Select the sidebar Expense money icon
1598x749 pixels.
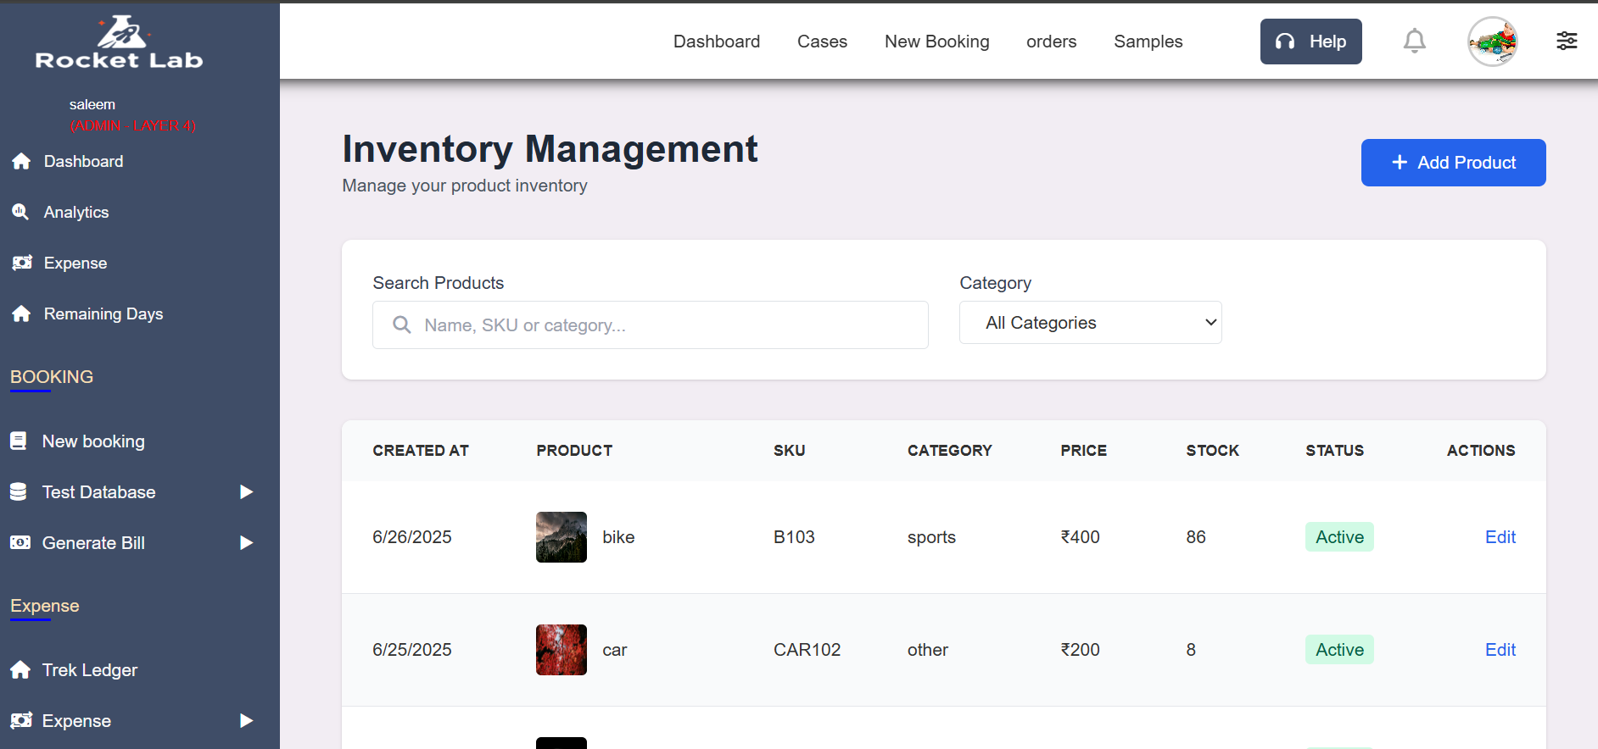tap(22, 263)
